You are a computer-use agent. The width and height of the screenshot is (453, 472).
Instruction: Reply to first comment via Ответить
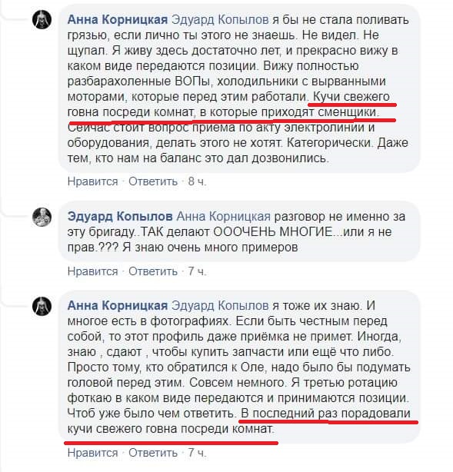pos(153,181)
